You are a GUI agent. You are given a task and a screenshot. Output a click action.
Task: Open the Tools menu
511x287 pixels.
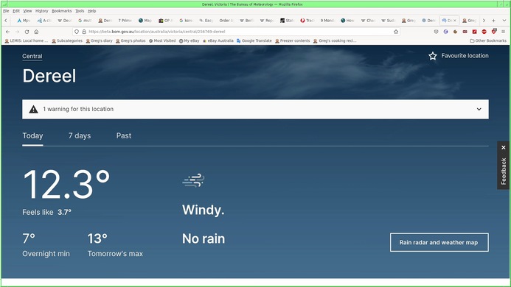click(x=80, y=11)
